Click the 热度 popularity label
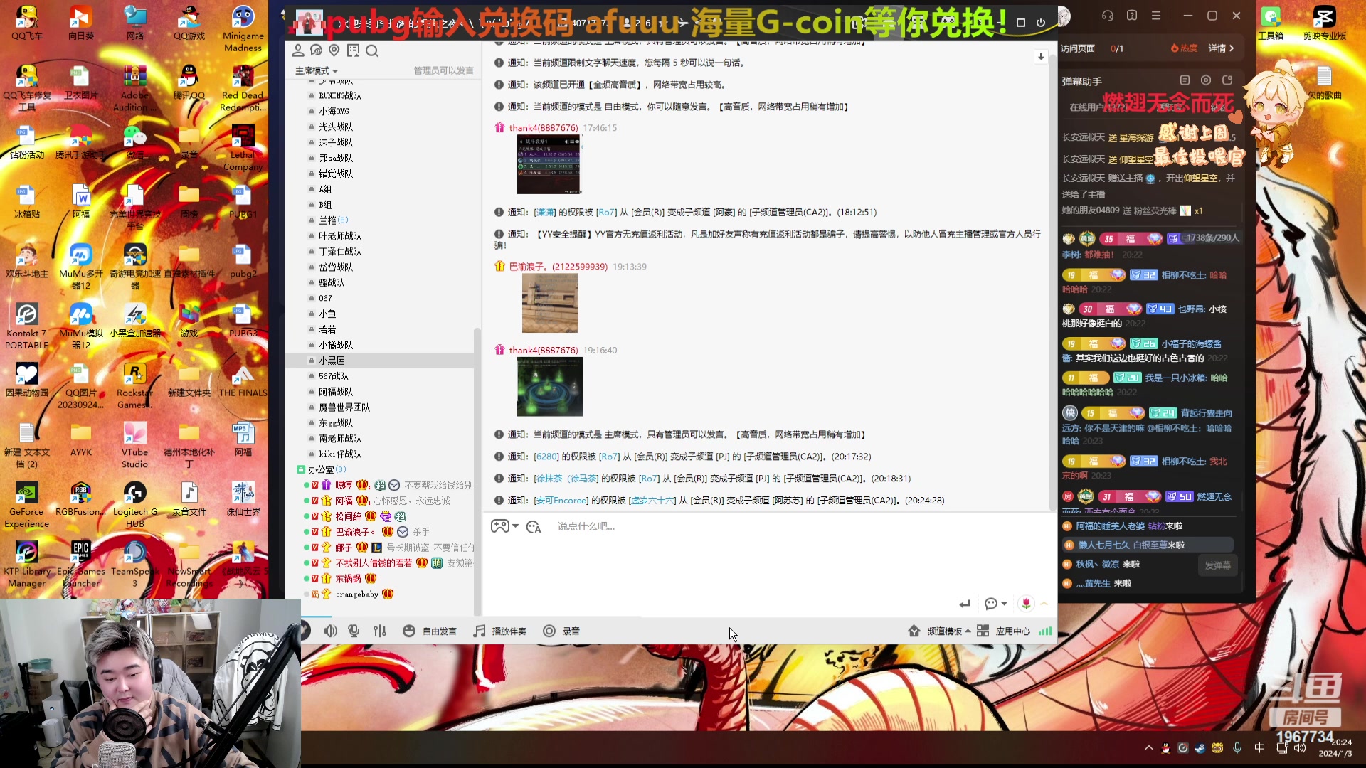Viewport: 1366px width, 768px height. (x=1185, y=48)
